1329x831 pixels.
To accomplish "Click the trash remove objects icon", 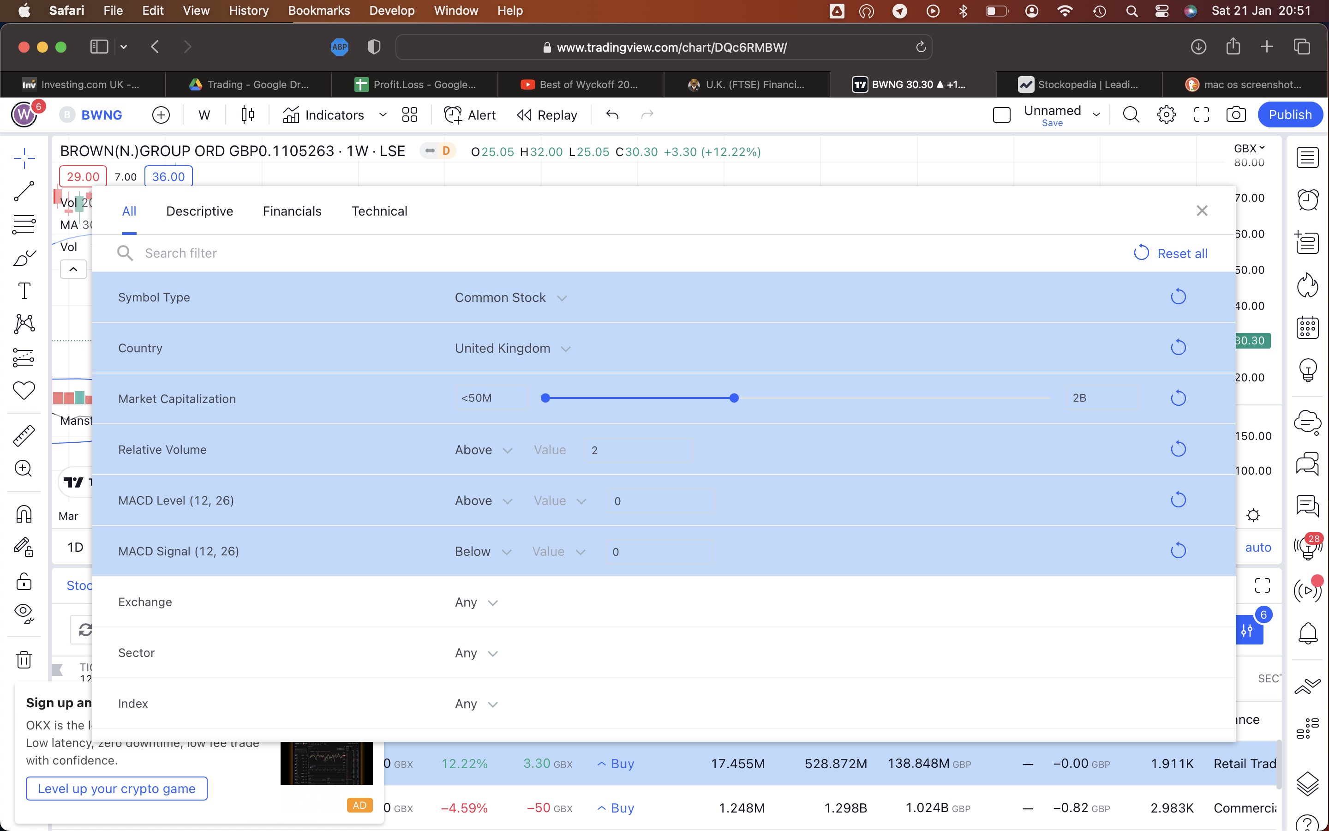I will pyautogui.click(x=24, y=659).
